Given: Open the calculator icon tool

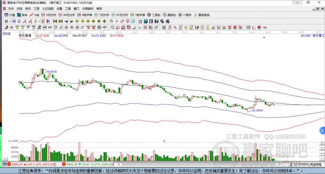Looking at the screenshot, I should [145, 21].
